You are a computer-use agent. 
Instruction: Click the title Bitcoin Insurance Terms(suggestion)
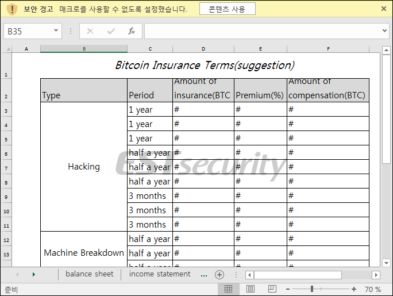point(205,66)
